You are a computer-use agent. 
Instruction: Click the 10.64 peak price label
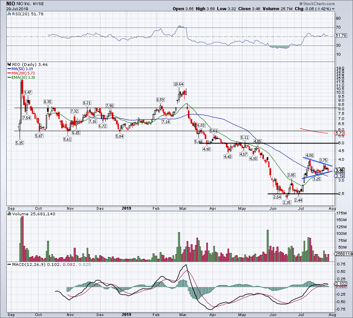[178, 84]
